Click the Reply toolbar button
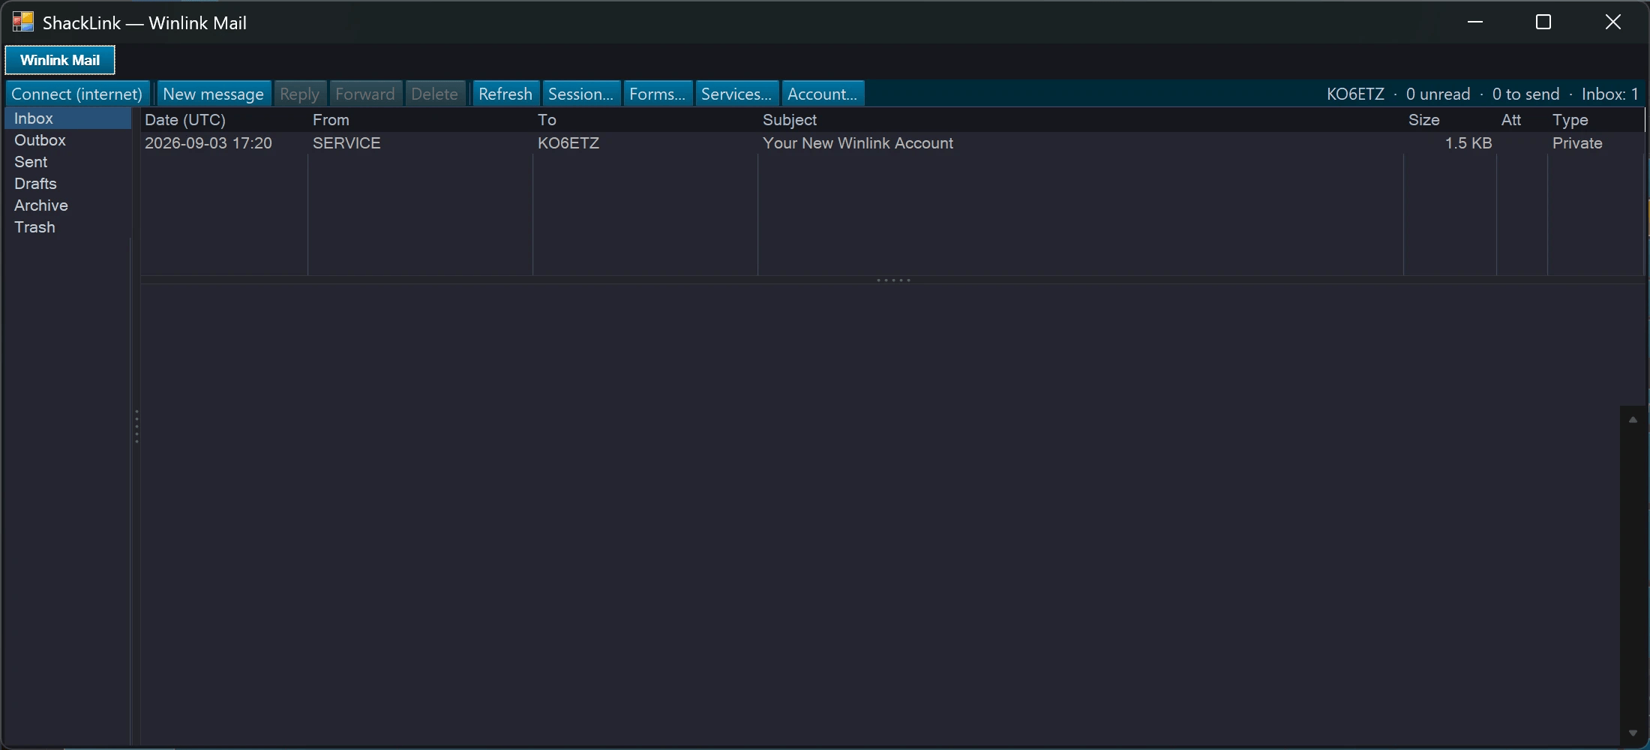This screenshot has height=750, width=1650. [299, 94]
